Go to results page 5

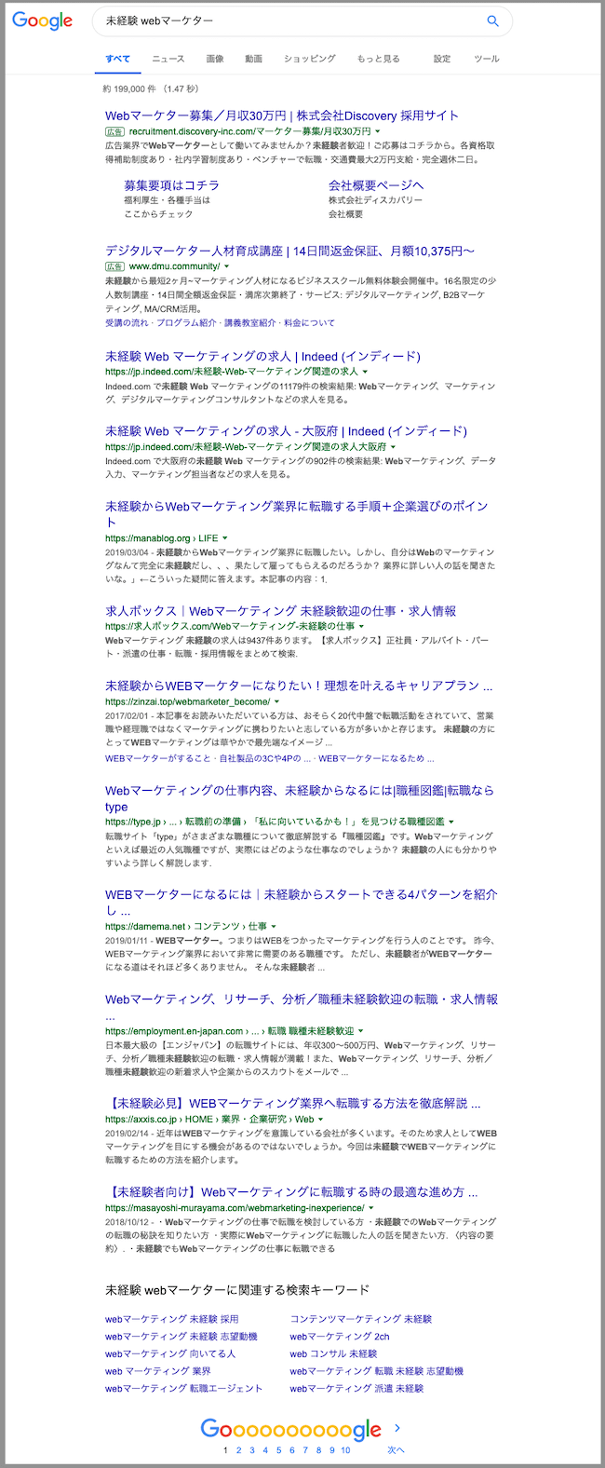point(278,1450)
